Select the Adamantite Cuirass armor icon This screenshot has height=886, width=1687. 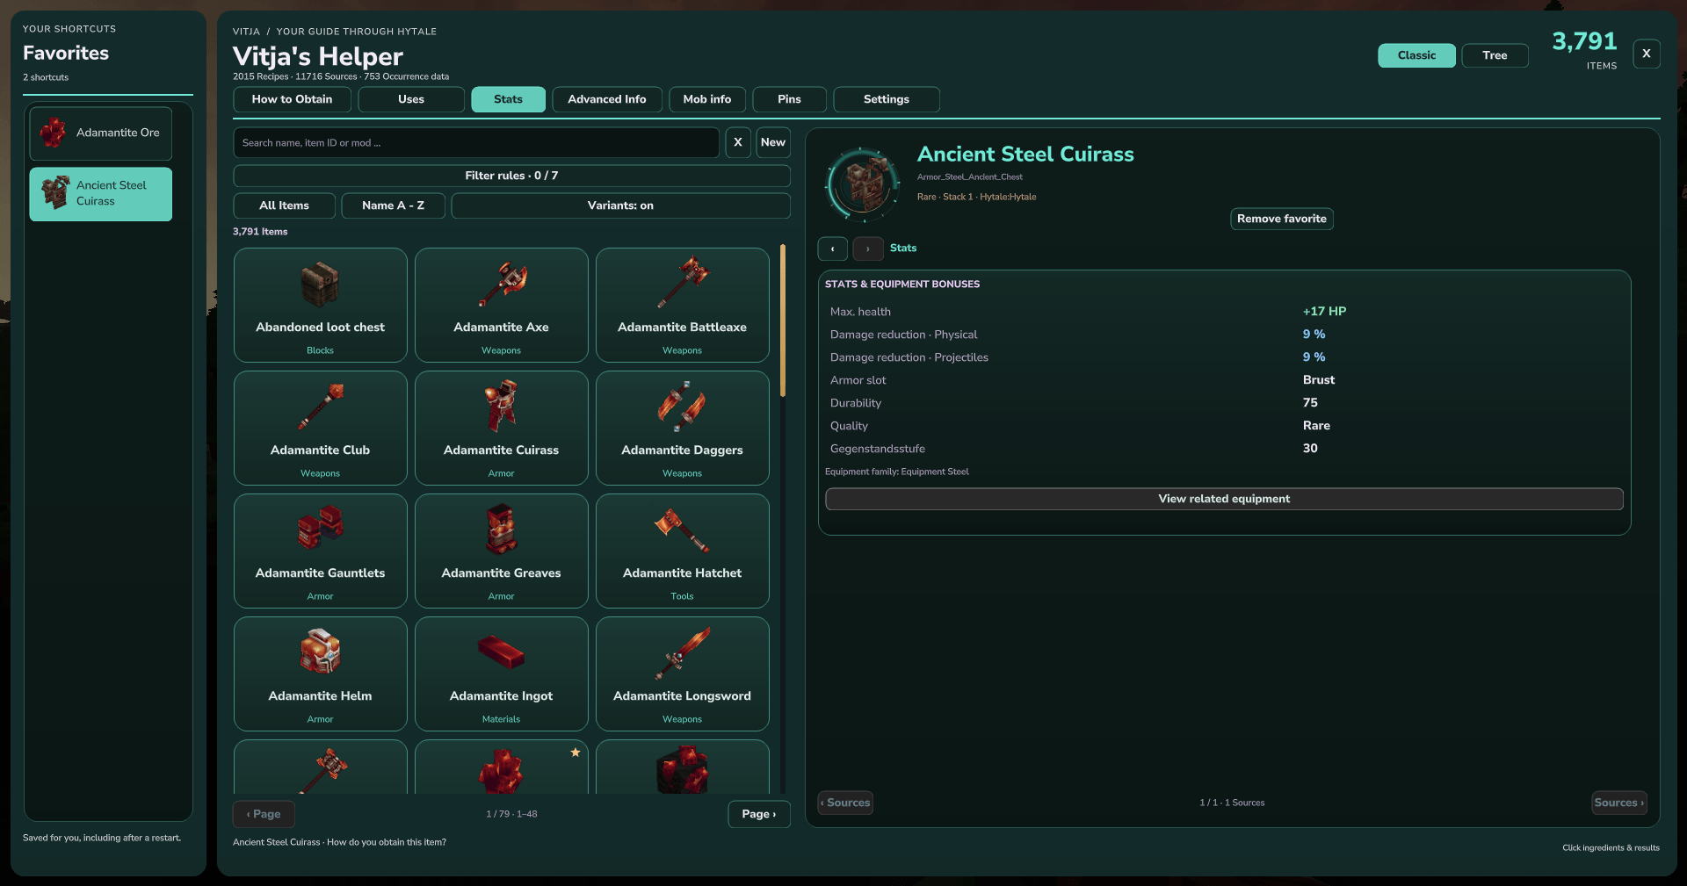click(502, 407)
